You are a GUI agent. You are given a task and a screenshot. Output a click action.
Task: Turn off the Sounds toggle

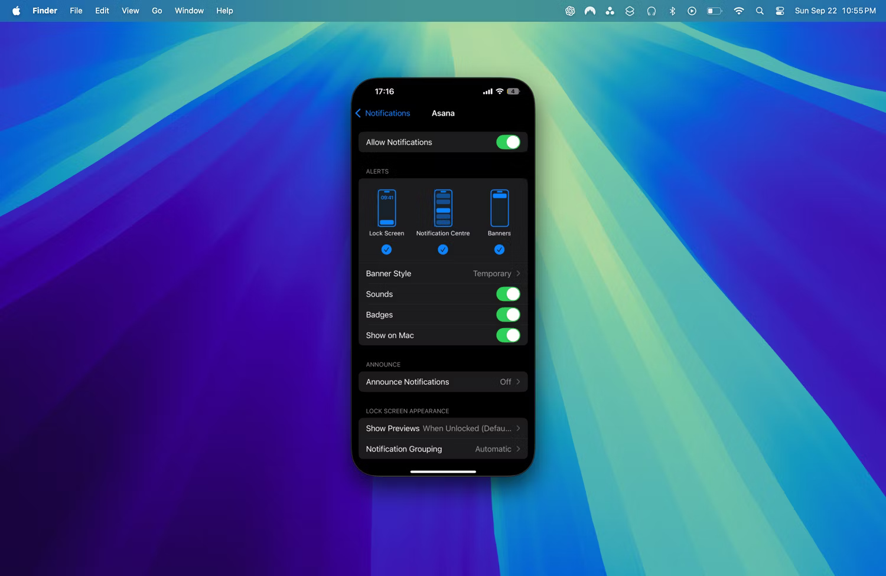point(509,294)
